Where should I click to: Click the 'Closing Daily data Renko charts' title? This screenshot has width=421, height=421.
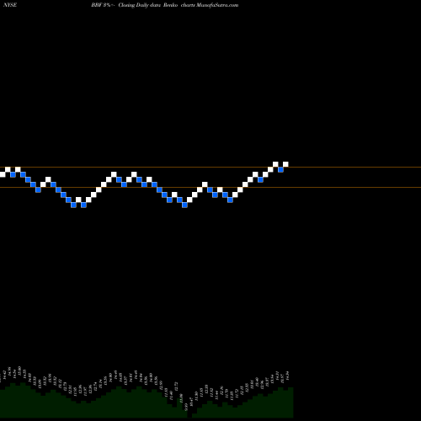[157, 5]
